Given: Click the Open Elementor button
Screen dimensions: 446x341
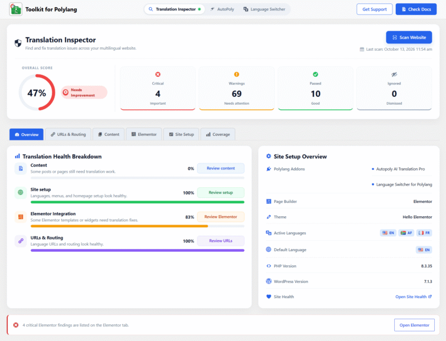Looking at the screenshot, I should (414, 325).
